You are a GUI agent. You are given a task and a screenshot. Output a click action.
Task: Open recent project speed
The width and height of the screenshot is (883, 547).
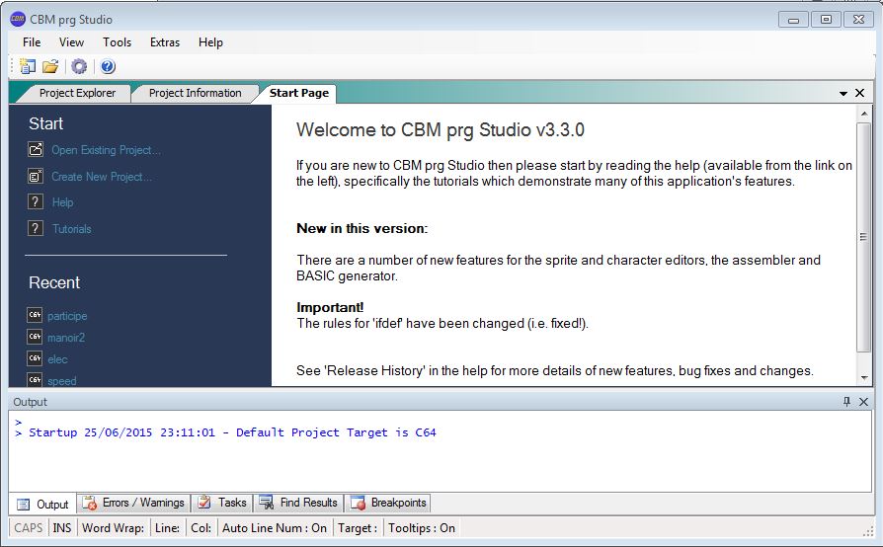(x=62, y=380)
